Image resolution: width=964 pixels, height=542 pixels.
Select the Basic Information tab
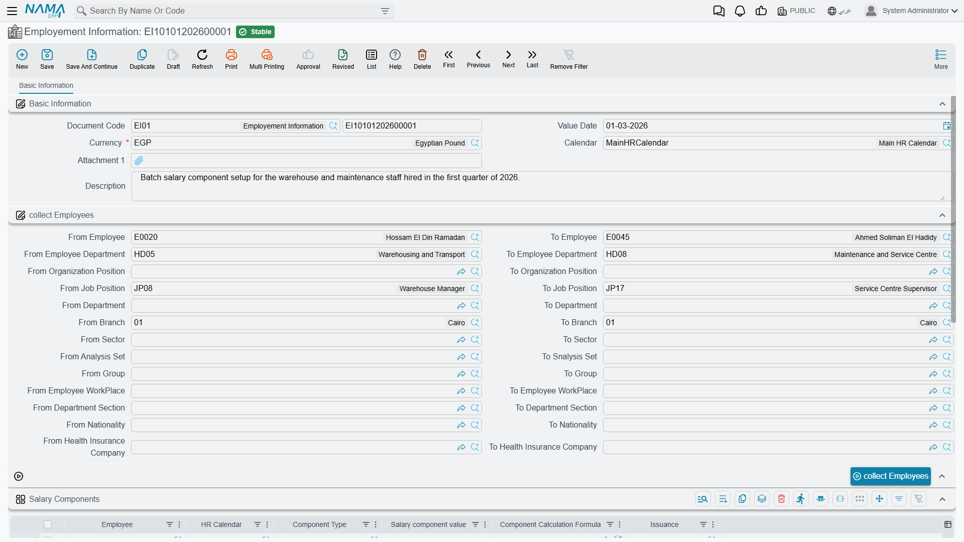click(x=46, y=86)
